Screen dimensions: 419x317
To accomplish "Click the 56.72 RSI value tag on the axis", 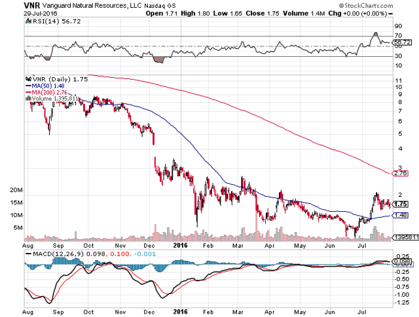I will [401, 42].
